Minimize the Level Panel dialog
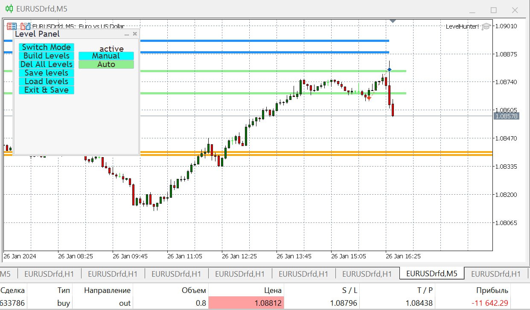This screenshot has height=310, width=530. [126, 34]
